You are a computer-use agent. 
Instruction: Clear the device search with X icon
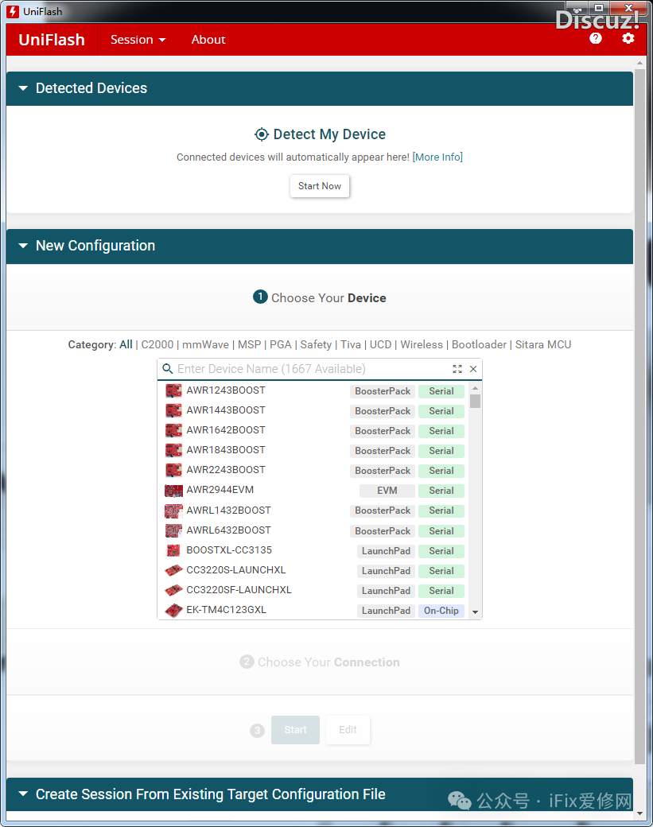[473, 369]
